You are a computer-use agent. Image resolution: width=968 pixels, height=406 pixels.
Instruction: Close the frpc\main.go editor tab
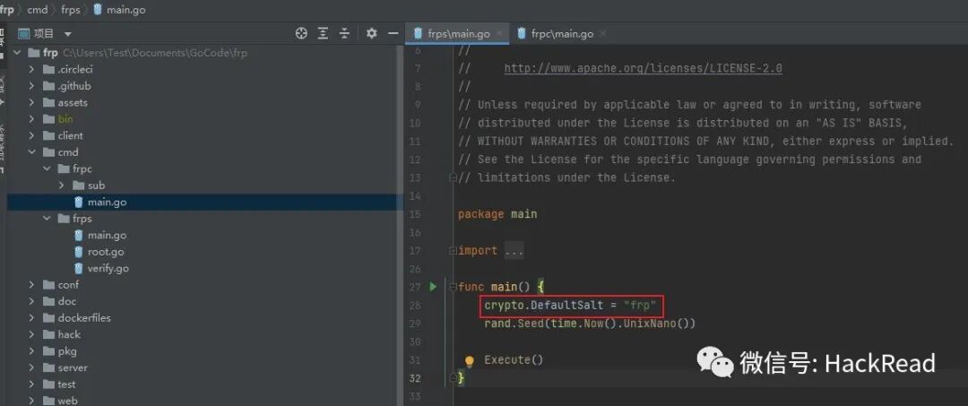[603, 33]
